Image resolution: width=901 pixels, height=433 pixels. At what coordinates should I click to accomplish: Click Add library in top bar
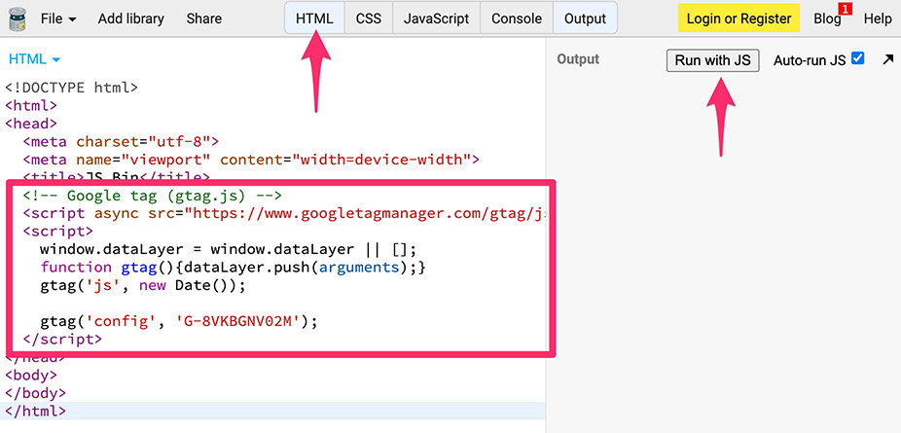[131, 18]
